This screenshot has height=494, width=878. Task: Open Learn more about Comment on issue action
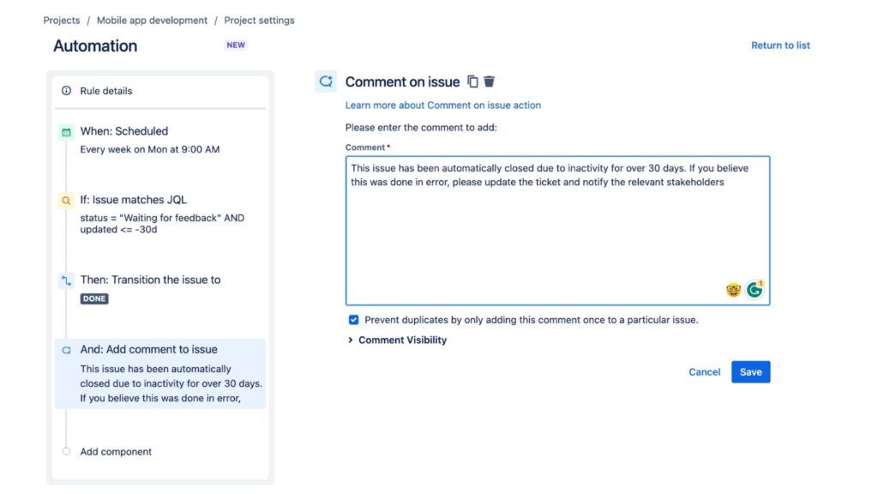tap(443, 105)
